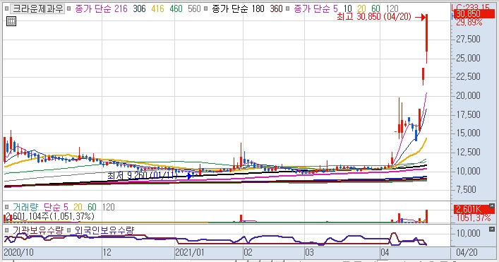This screenshot has height=262, width=499.
Task: Click the 27,500 price axis label
Action: pos(468,39)
